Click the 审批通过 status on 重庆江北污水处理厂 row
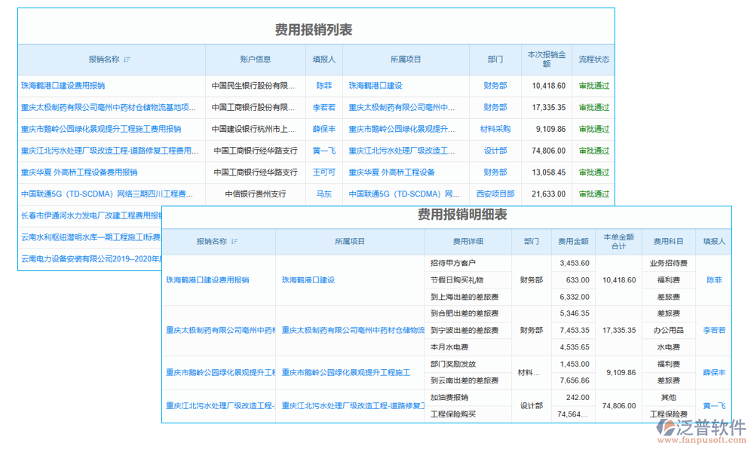 [593, 151]
